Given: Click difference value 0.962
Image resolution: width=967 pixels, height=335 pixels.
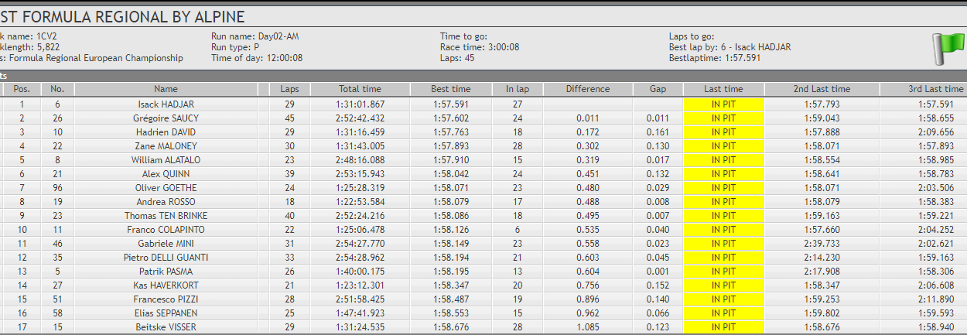Looking at the screenshot, I should [588, 313].
